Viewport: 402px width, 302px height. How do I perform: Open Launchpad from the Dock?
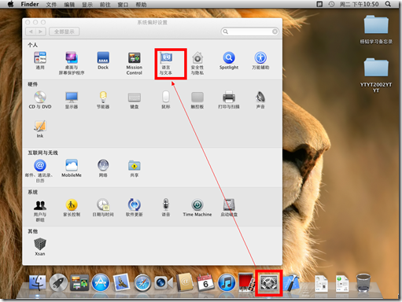[58, 283]
